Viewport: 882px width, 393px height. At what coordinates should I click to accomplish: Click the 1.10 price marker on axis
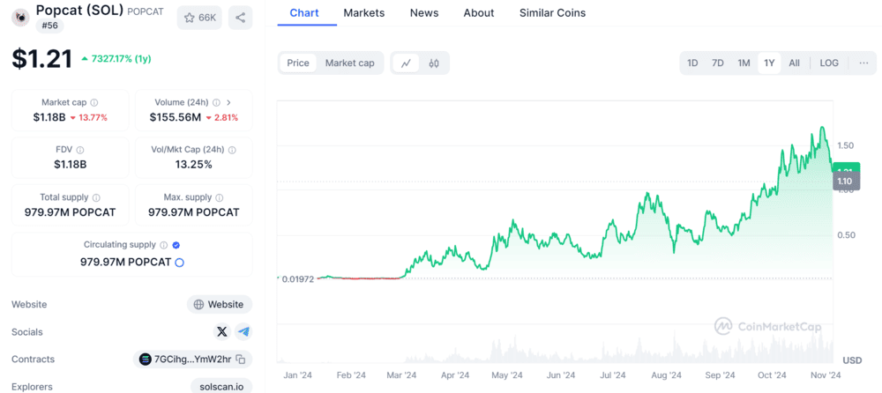[x=846, y=182]
